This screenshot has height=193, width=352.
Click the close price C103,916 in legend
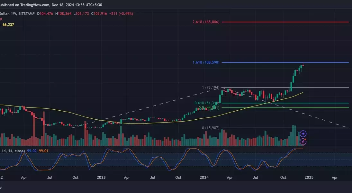[x=100, y=14]
